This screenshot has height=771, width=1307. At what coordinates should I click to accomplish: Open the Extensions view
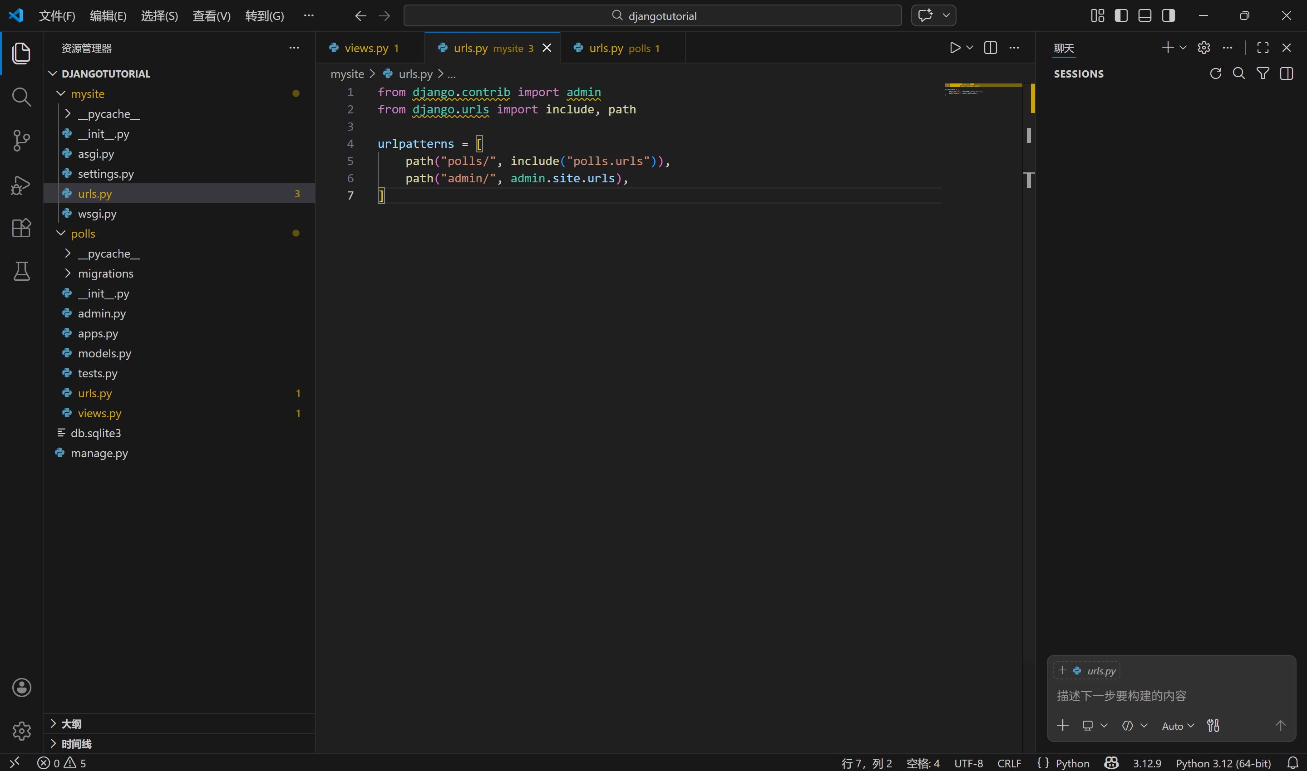coord(21,228)
